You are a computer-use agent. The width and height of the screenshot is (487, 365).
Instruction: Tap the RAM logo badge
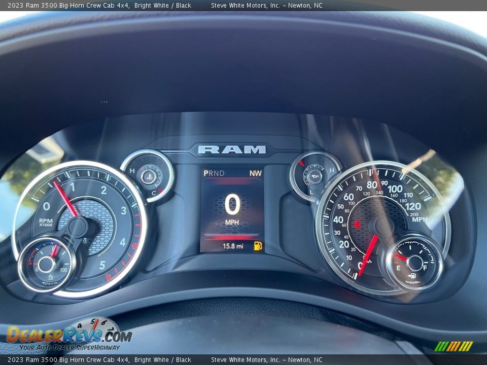click(x=232, y=150)
